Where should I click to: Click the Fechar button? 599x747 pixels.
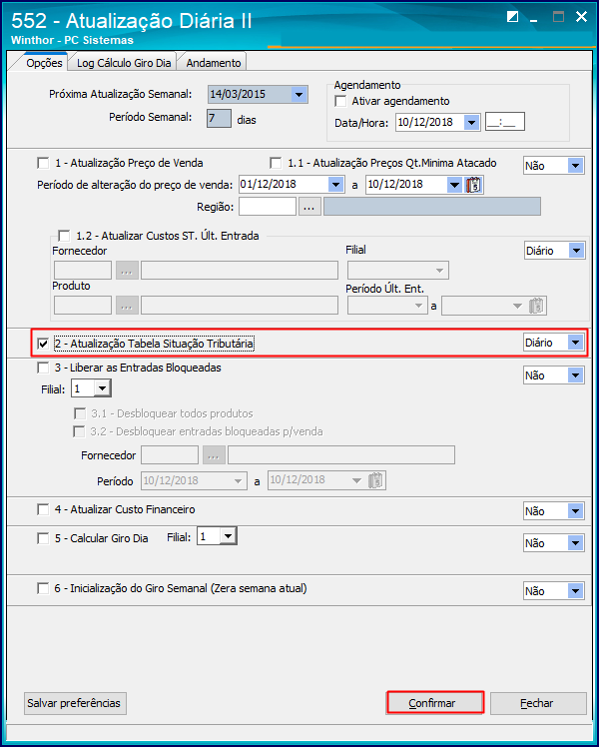click(x=538, y=703)
